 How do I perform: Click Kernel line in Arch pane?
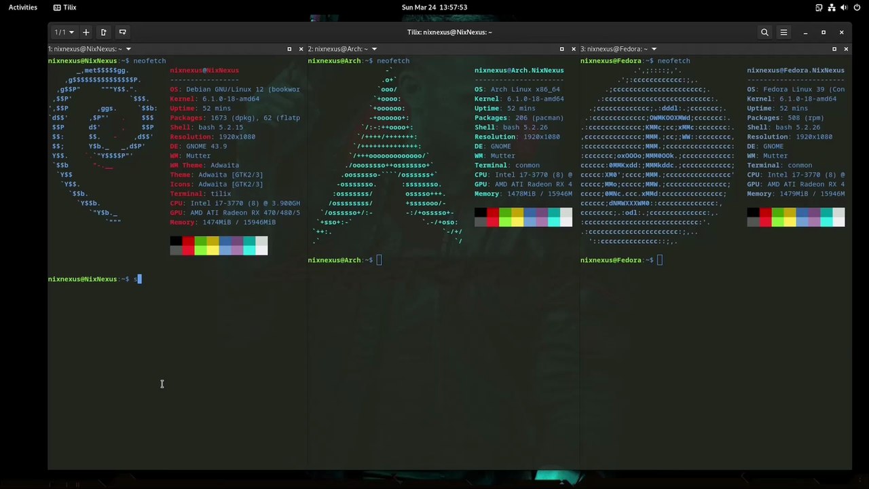point(519,98)
